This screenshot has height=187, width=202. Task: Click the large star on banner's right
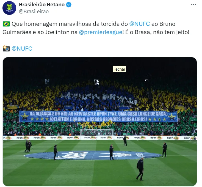point(172,117)
